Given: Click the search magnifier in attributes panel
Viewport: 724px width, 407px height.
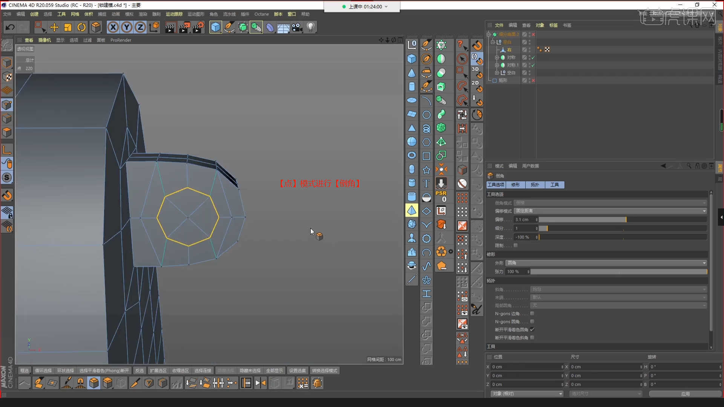Looking at the screenshot, I should (x=689, y=166).
